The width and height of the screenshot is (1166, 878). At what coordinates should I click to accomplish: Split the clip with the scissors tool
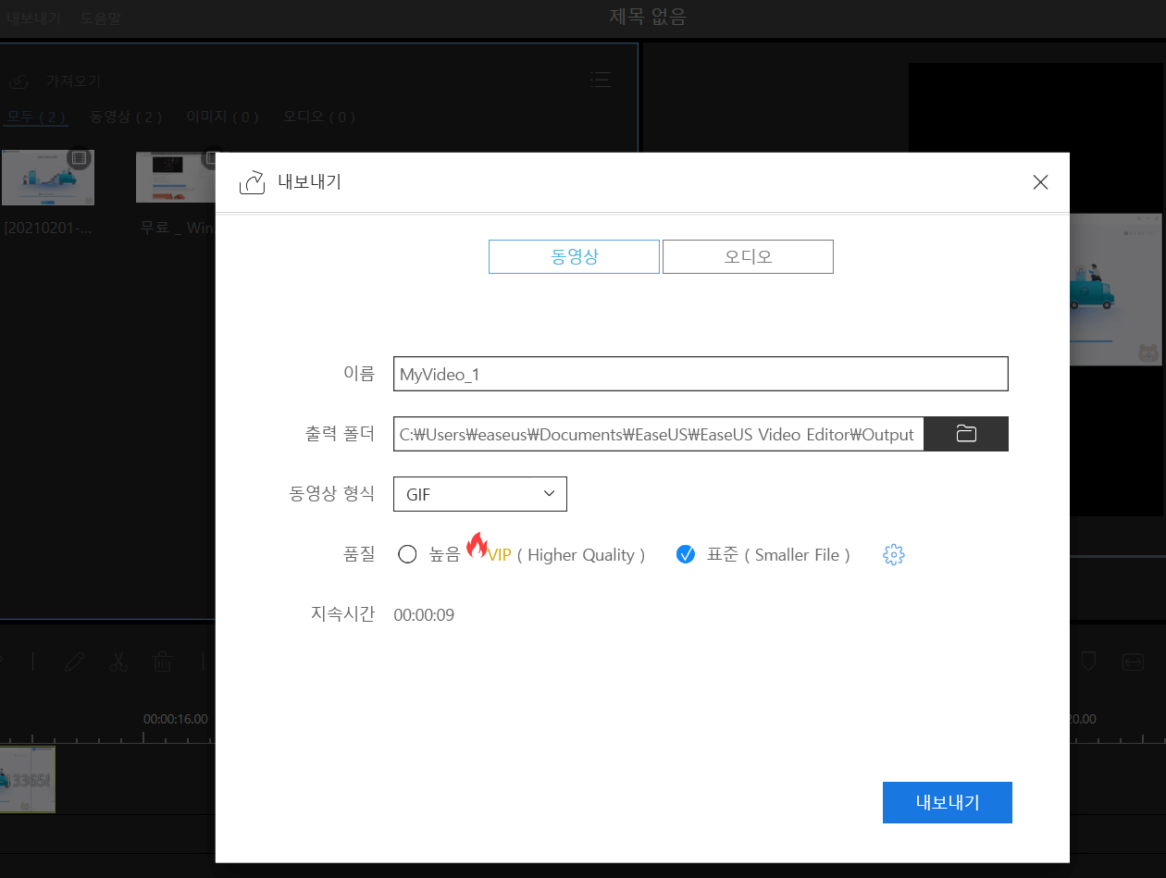click(119, 662)
